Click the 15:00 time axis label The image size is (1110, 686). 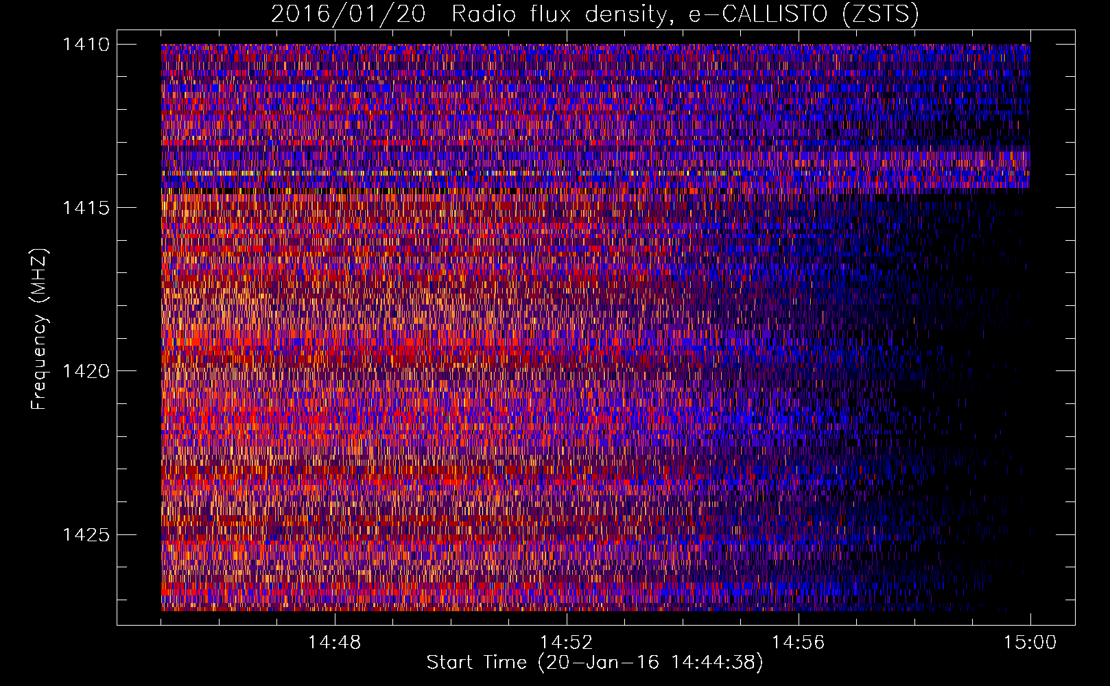[1030, 643]
